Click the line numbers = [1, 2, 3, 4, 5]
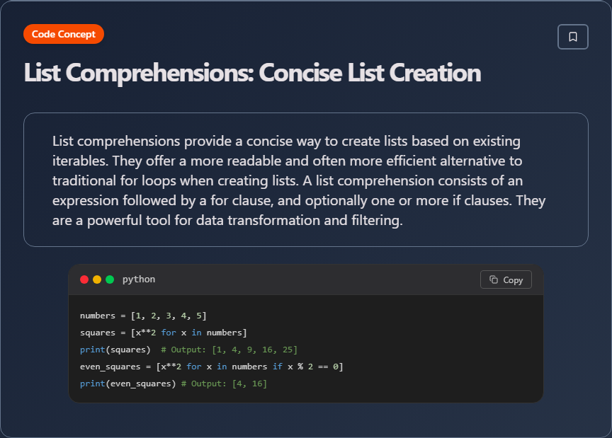This screenshot has width=612, height=438. (143, 316)
